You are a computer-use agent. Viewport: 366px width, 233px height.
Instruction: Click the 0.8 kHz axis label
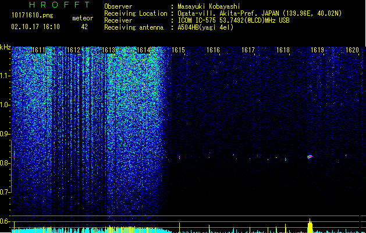[x=4, y=163]
